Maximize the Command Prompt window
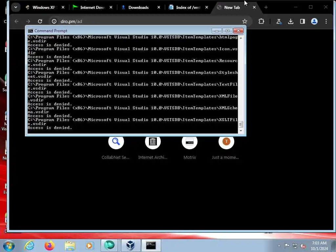Screen dimensions: 336x252 227,31
